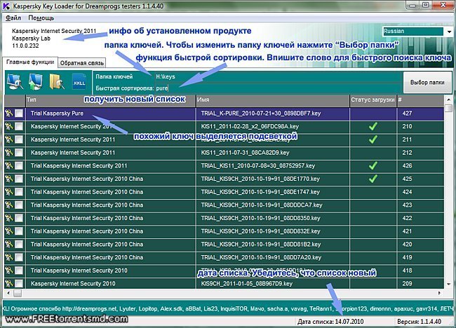
Task: Click horizontal scrollbar left arrow
Action: [8, 293]
